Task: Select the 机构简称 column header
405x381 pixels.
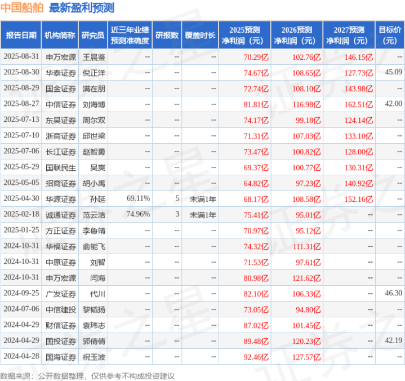Action: tap(60, 35)
